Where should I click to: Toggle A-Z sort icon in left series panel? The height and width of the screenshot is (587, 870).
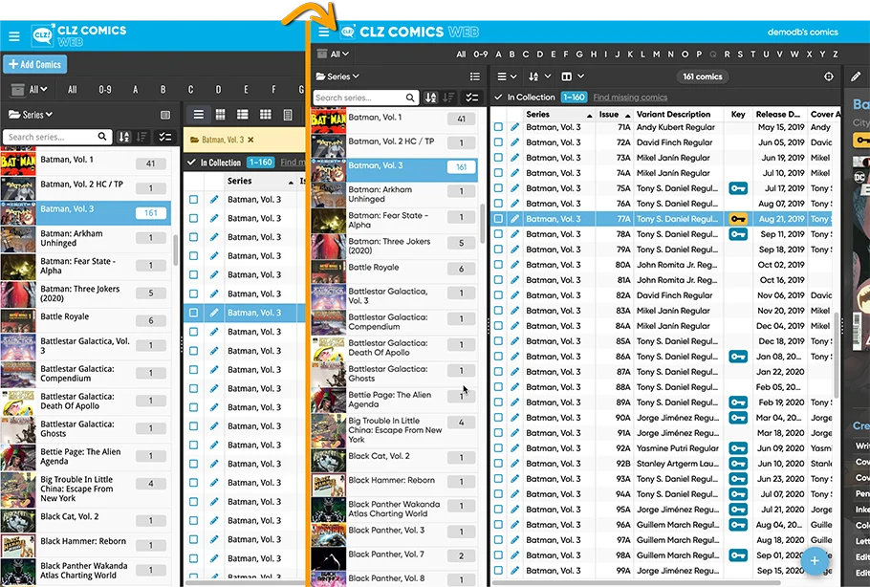point(124,137)
